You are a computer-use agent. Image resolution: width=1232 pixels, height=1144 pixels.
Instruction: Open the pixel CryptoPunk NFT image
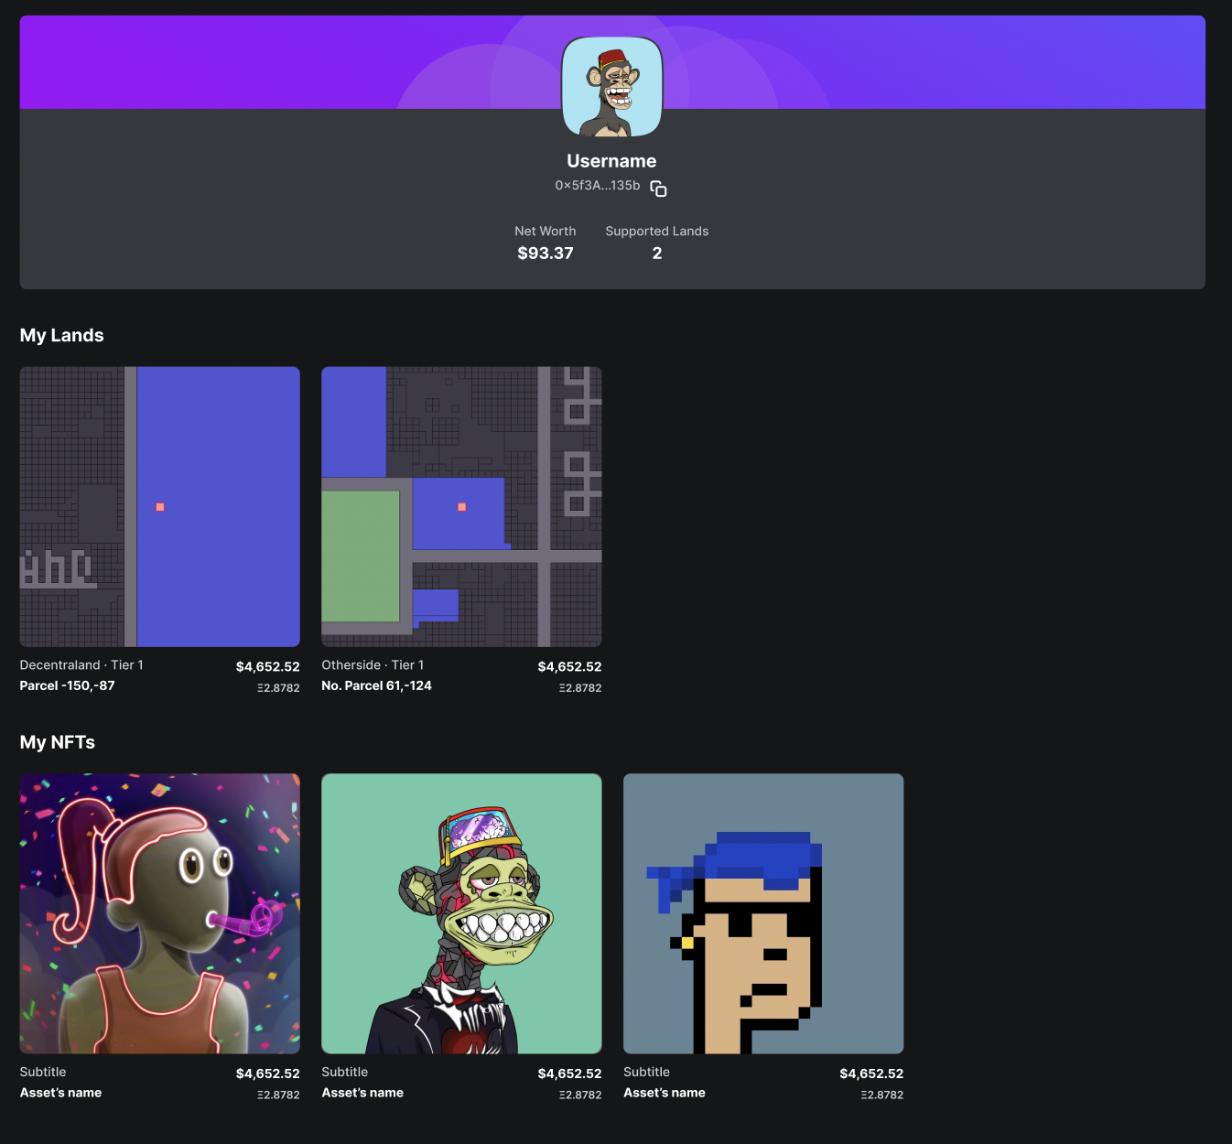pyautogui.click(x=762, y=913)
